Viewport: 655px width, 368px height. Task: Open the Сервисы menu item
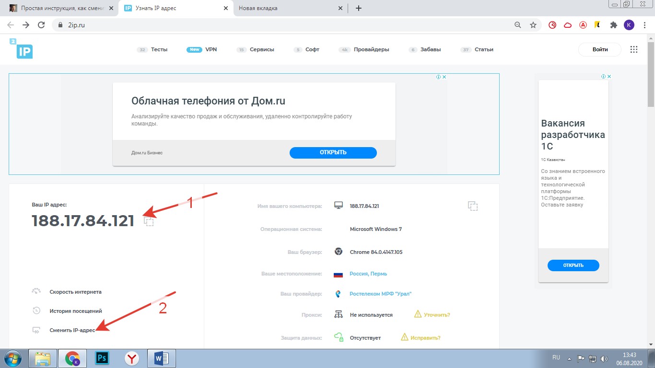[x=262, y=49]
